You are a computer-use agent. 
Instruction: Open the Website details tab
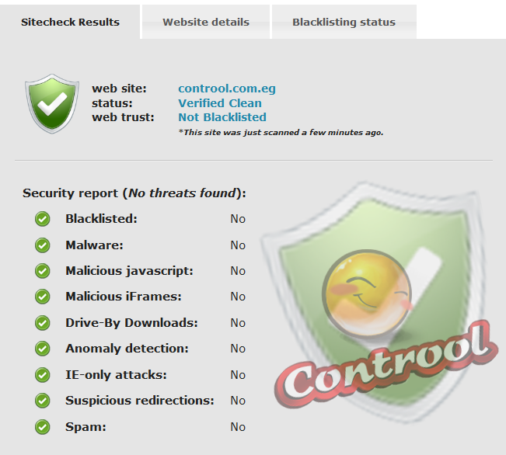[206, 22]
